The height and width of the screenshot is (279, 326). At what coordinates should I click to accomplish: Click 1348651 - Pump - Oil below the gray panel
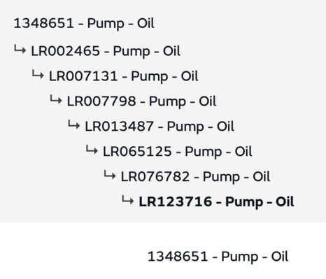[218, 257]
